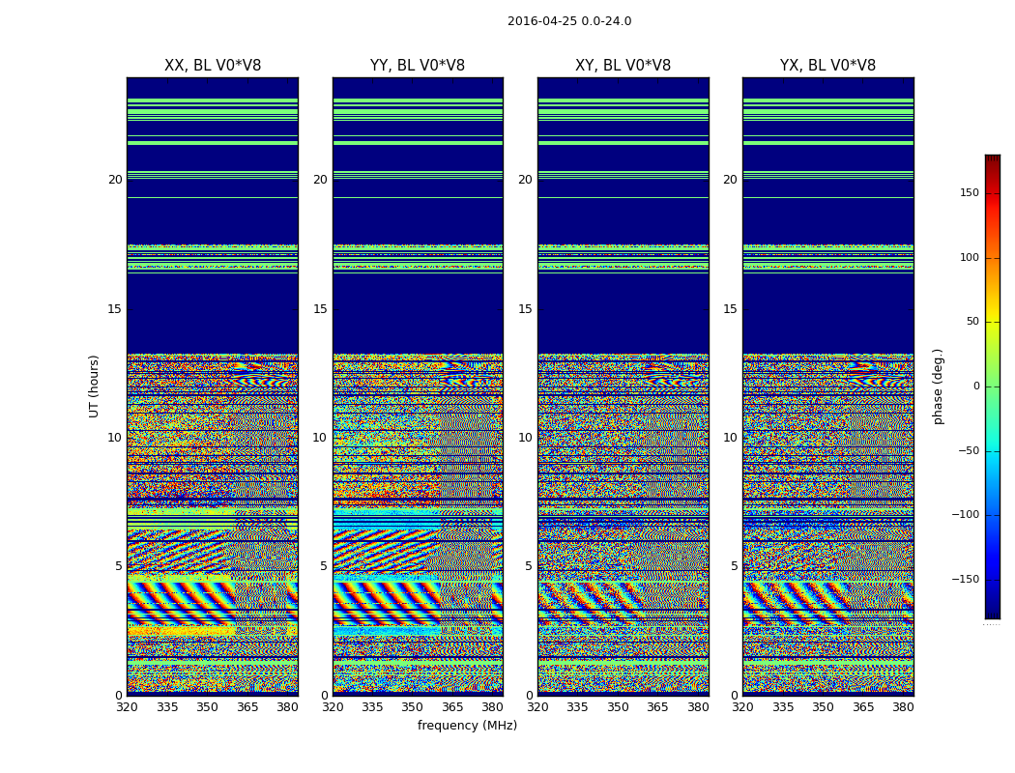The height and width of the screenshot is (773, 1015).
Task: Click the '10' UT tick of the YY plot
Action: pos(320,438)
